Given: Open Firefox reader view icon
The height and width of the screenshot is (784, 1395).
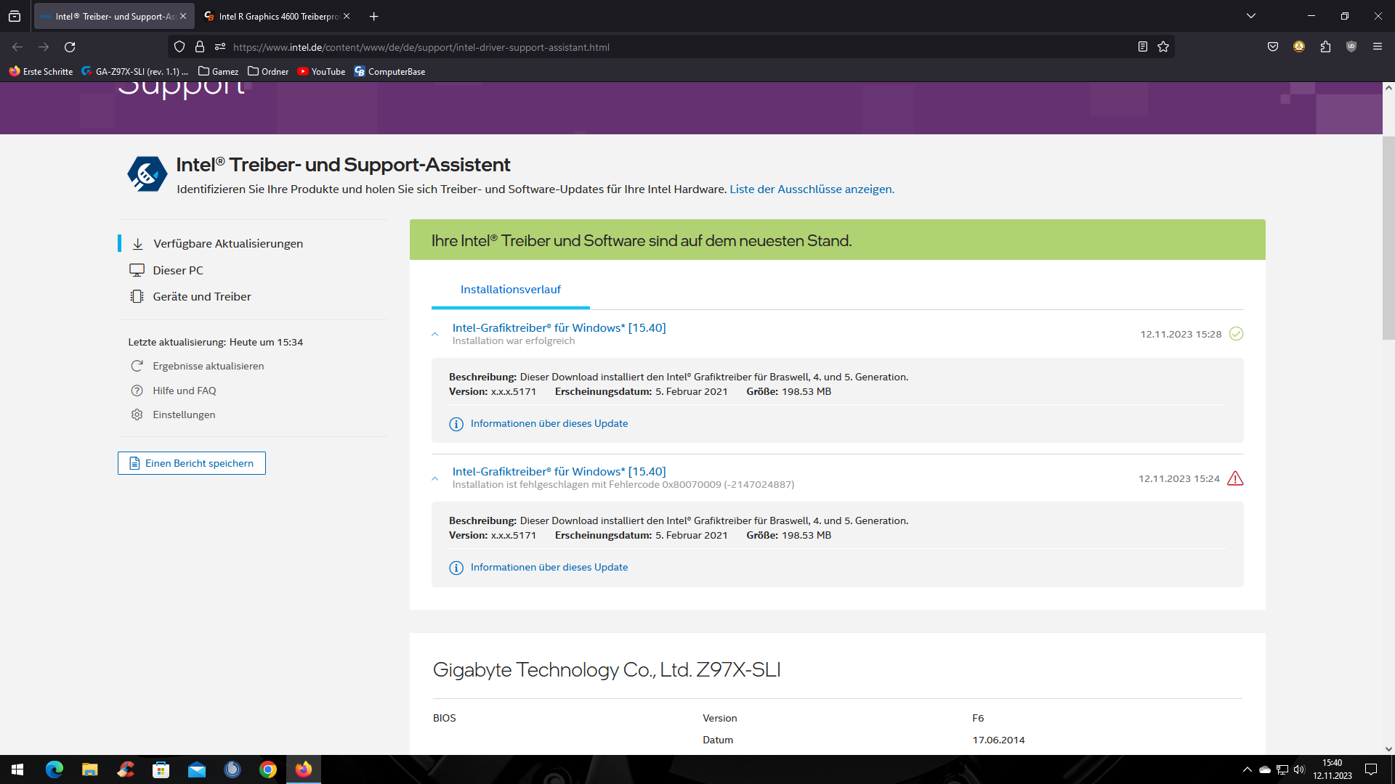Looking at the screenshot, I should pos(1142,47).
